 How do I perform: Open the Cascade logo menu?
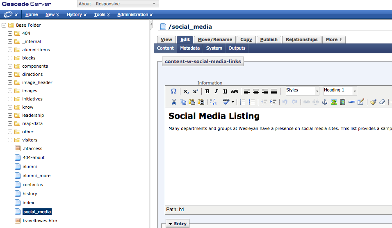(x=11, y=14)
